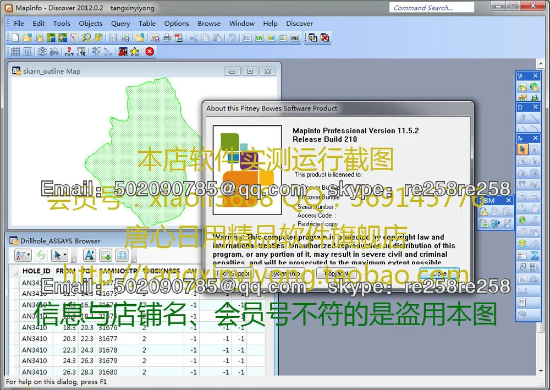Select the Grabber hand tool
The width and height of the screenshot is (550, 390).
click(534, 208)
